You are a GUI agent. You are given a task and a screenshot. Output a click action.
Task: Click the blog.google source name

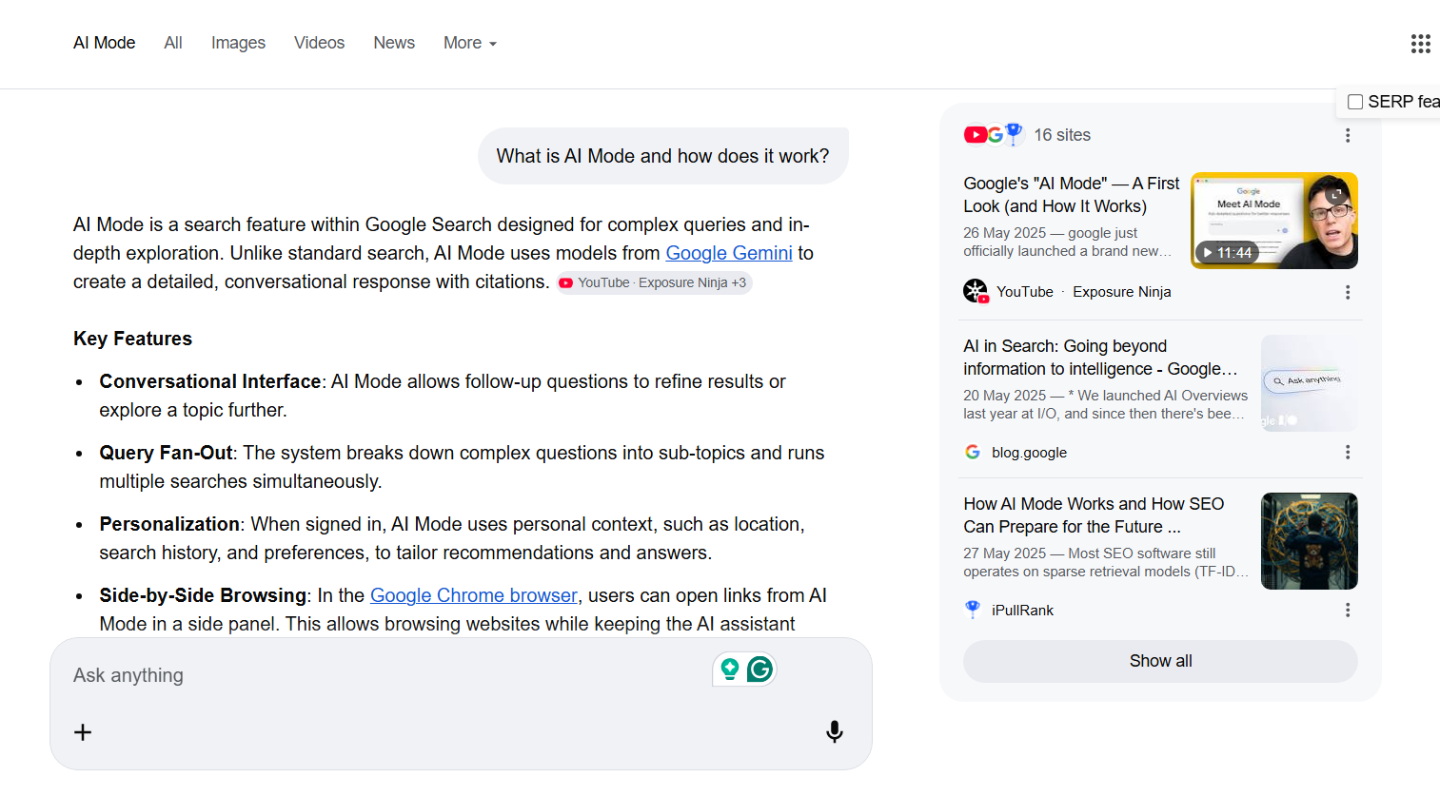1029,453
